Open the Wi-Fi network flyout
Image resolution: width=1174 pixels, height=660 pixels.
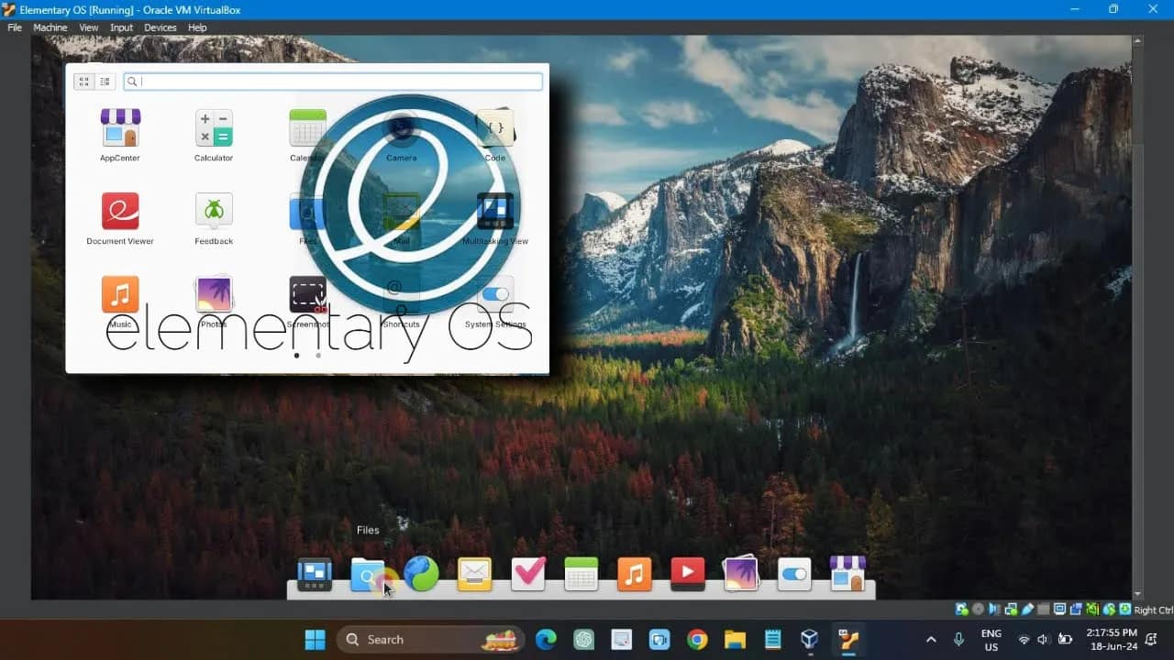[1024, 639]
